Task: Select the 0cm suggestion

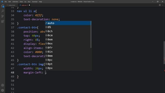Action: click(x=68, y=35)
